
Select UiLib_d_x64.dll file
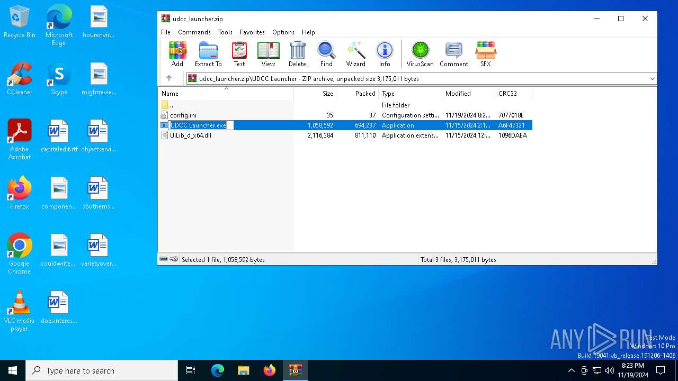pyautogui.click(x=345, y=135)
